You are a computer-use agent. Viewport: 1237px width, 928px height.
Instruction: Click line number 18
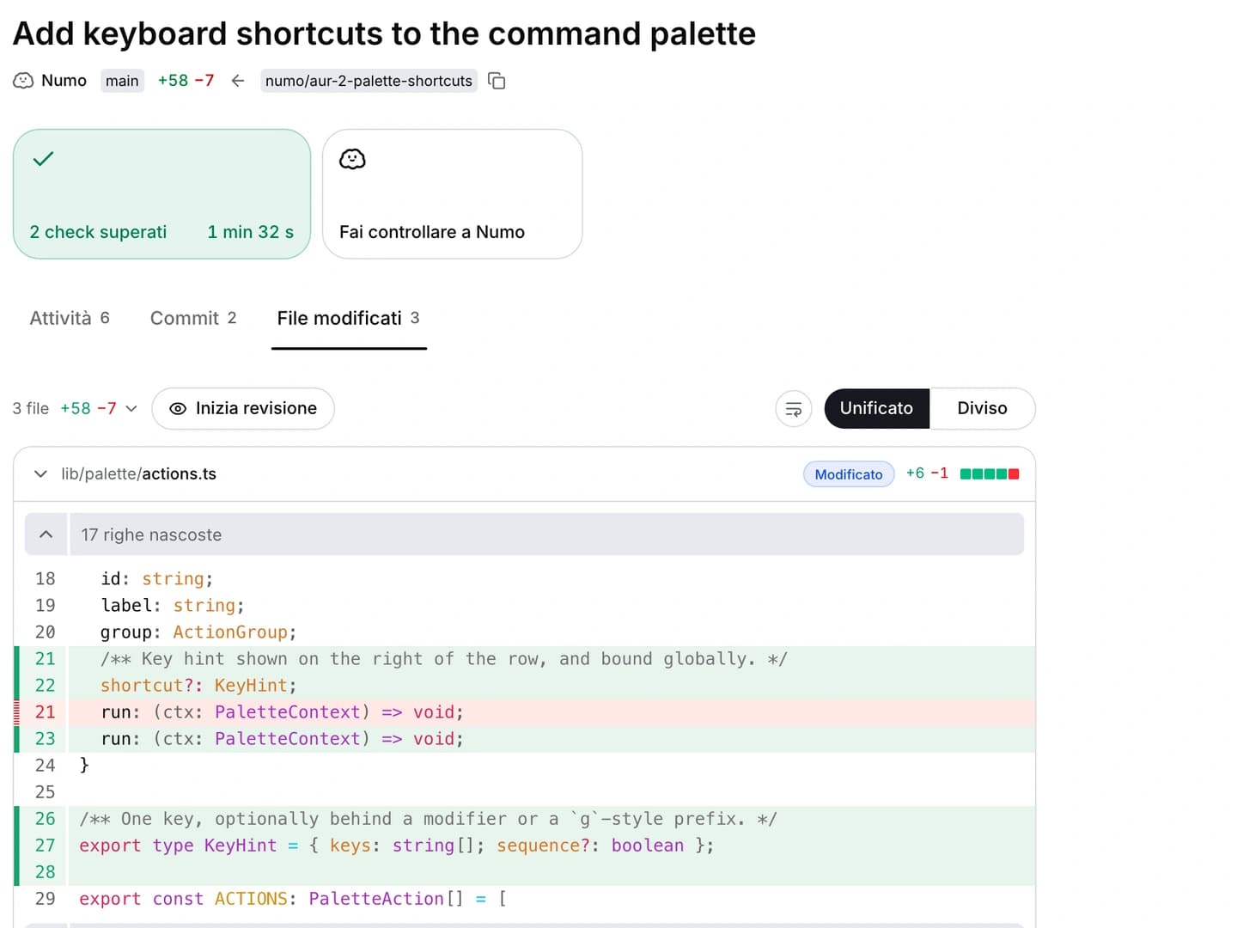coord(45,579)
